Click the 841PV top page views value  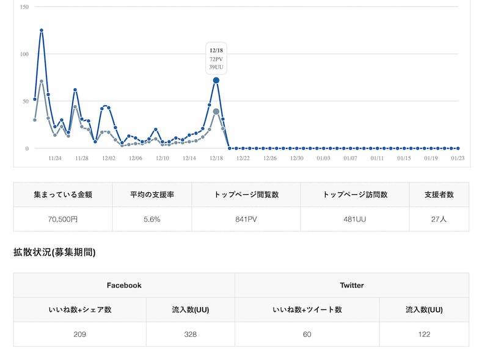click(x=246, y=219)
